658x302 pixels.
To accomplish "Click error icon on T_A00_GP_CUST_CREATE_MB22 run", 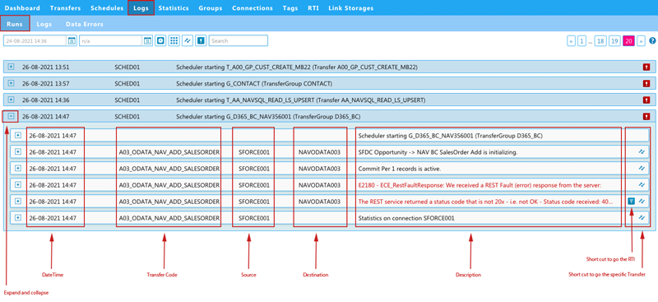I will (x=646, y=67).
